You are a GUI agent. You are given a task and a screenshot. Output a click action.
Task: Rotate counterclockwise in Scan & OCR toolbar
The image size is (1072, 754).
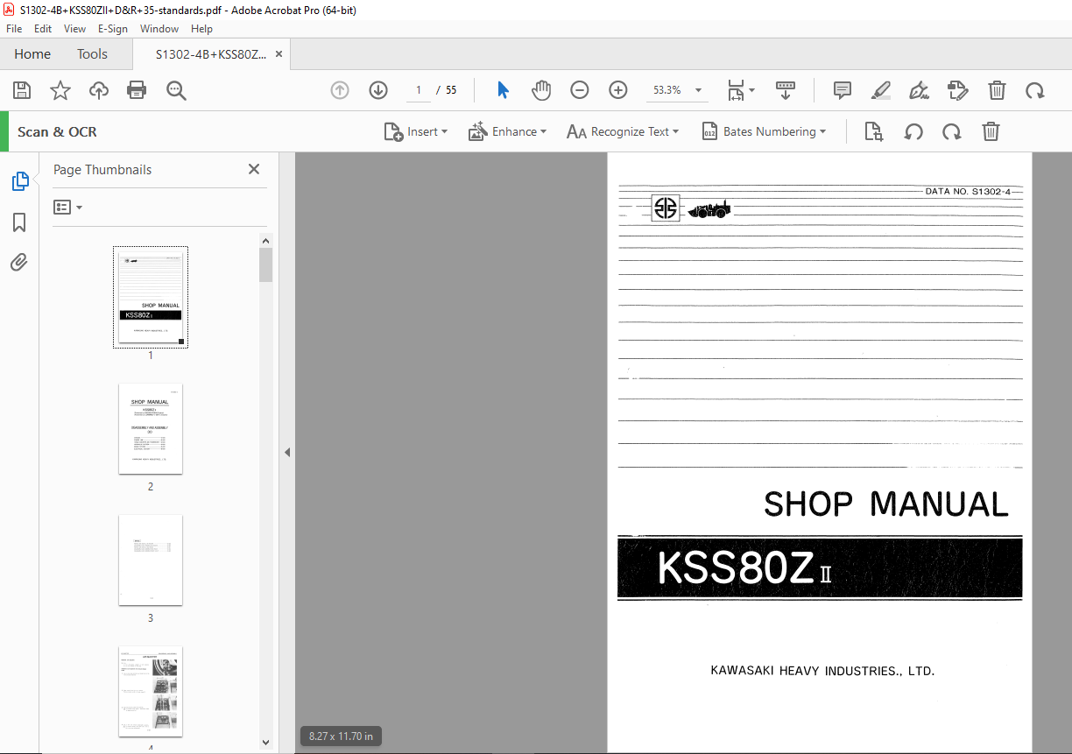tap(913, 131)
